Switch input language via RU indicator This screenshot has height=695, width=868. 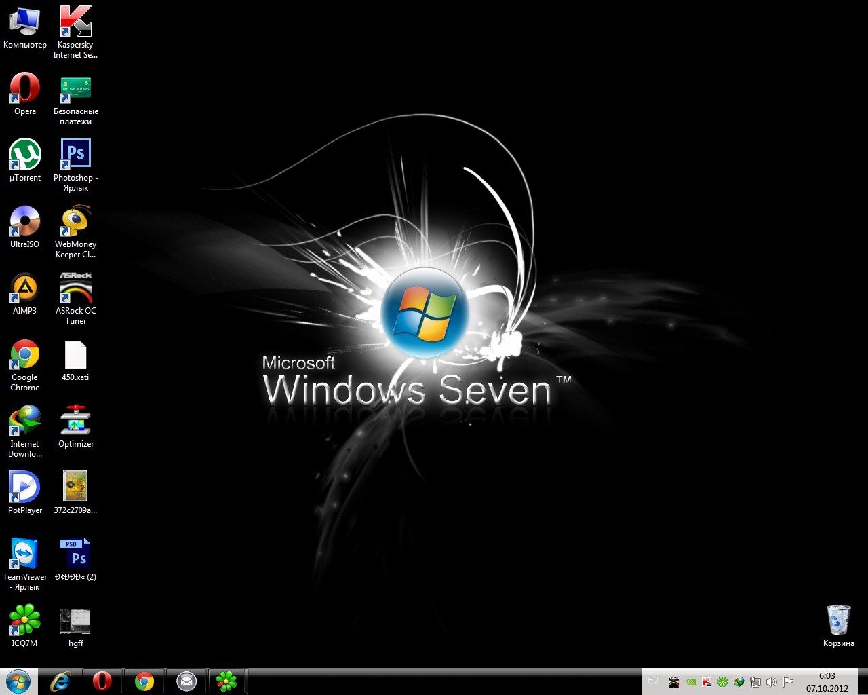(653, 679)
